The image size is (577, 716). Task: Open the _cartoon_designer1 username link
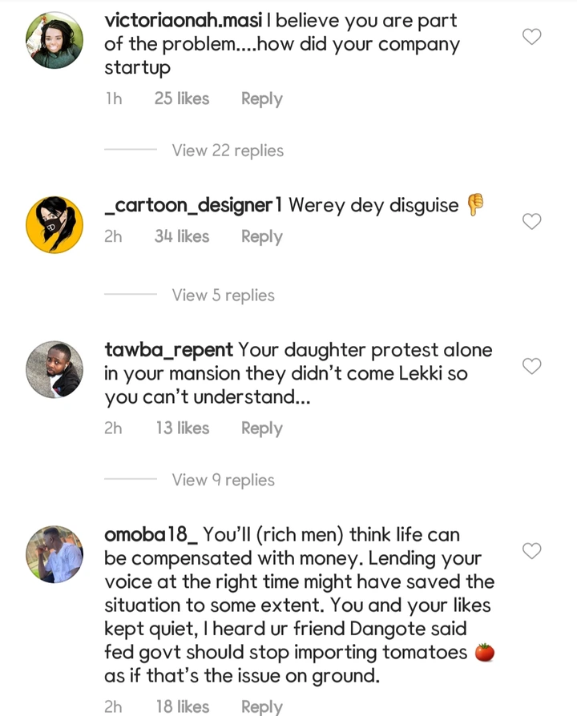tap(193, 206)
